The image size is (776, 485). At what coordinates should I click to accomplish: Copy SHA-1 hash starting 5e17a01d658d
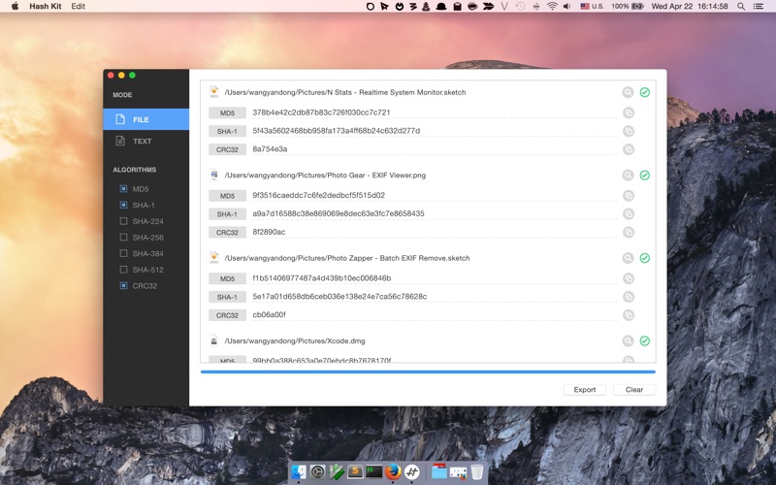pyautogui.click(x=629, y=297)
